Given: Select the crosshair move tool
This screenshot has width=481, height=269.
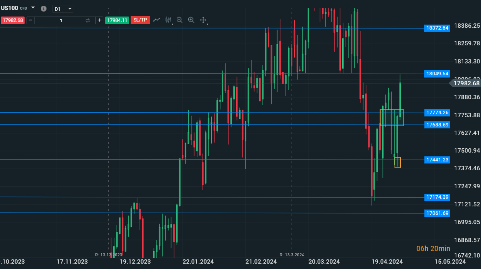Looking at the screenshot, I should [x=203, y=20].
